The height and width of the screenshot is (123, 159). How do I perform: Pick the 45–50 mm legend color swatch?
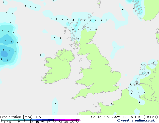coord(74,120)
